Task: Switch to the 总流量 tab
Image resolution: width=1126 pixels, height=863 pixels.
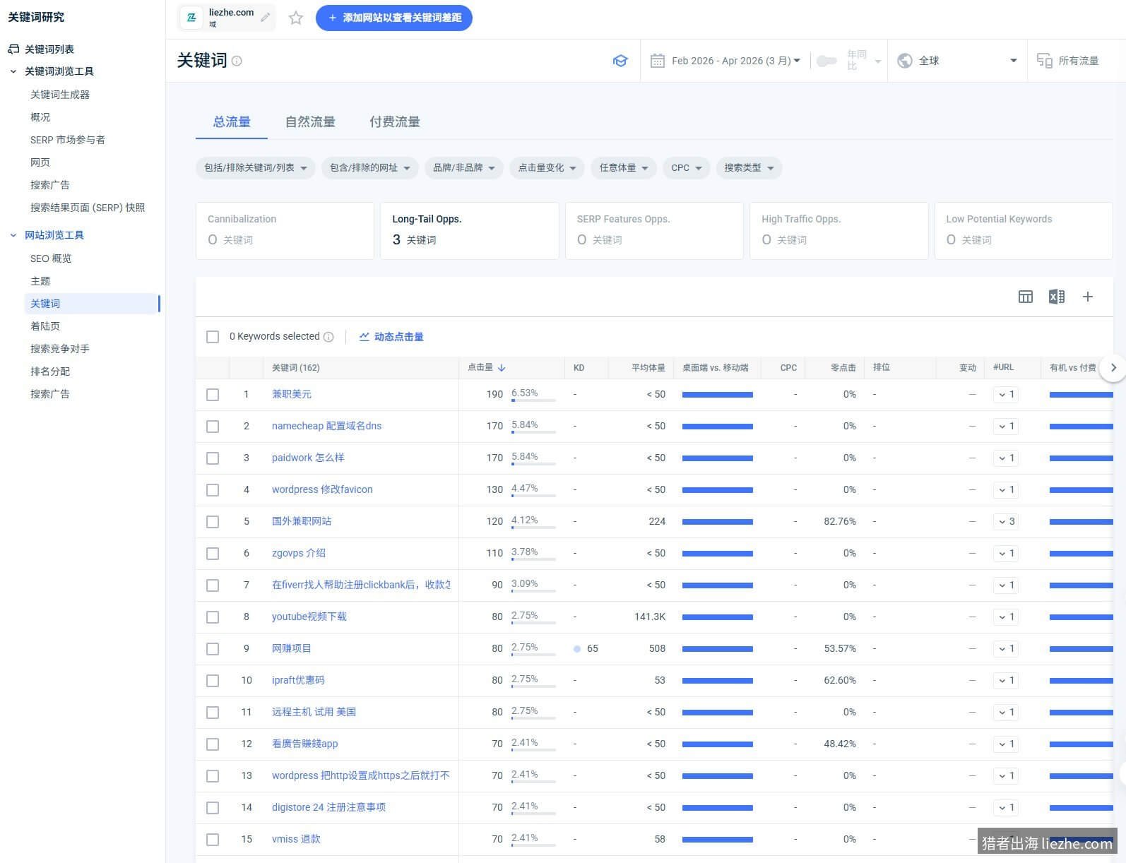Action: click(x=232, y=122)
